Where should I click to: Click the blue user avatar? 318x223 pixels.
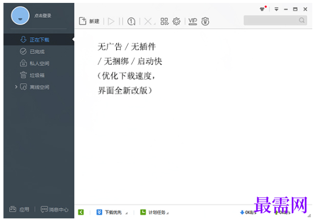(20, 15)
